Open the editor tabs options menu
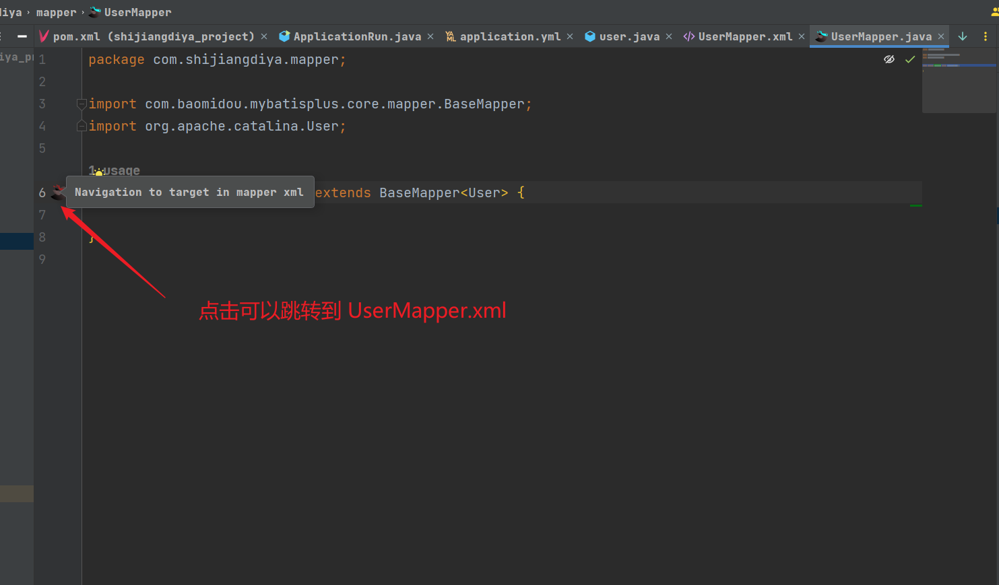999x585 pixels. pos(986,36)
